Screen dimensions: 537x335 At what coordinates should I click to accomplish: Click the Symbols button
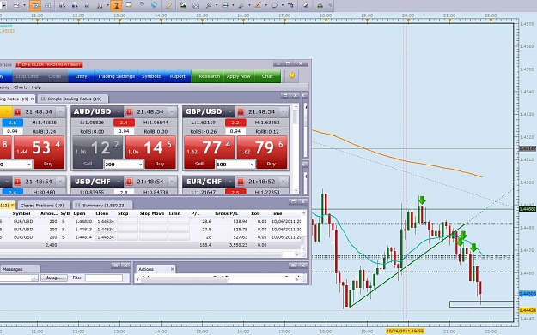pos(151,76)
